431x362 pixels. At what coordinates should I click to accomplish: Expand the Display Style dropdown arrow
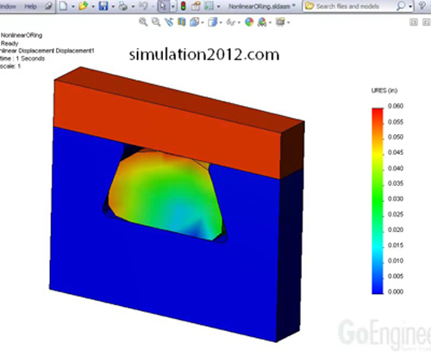(x=221, y=22)
